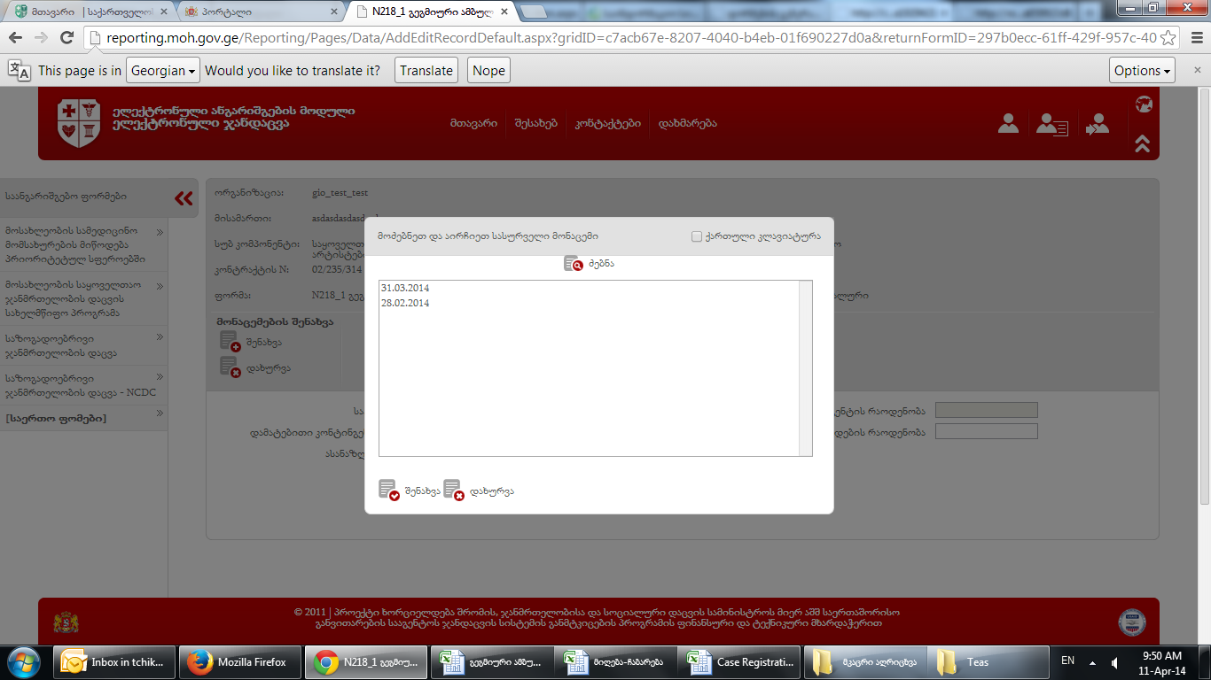Switch to the პორტალი browser tab
The width and height of the screenshot is (1211, 680).
click(x=259, y=12)
